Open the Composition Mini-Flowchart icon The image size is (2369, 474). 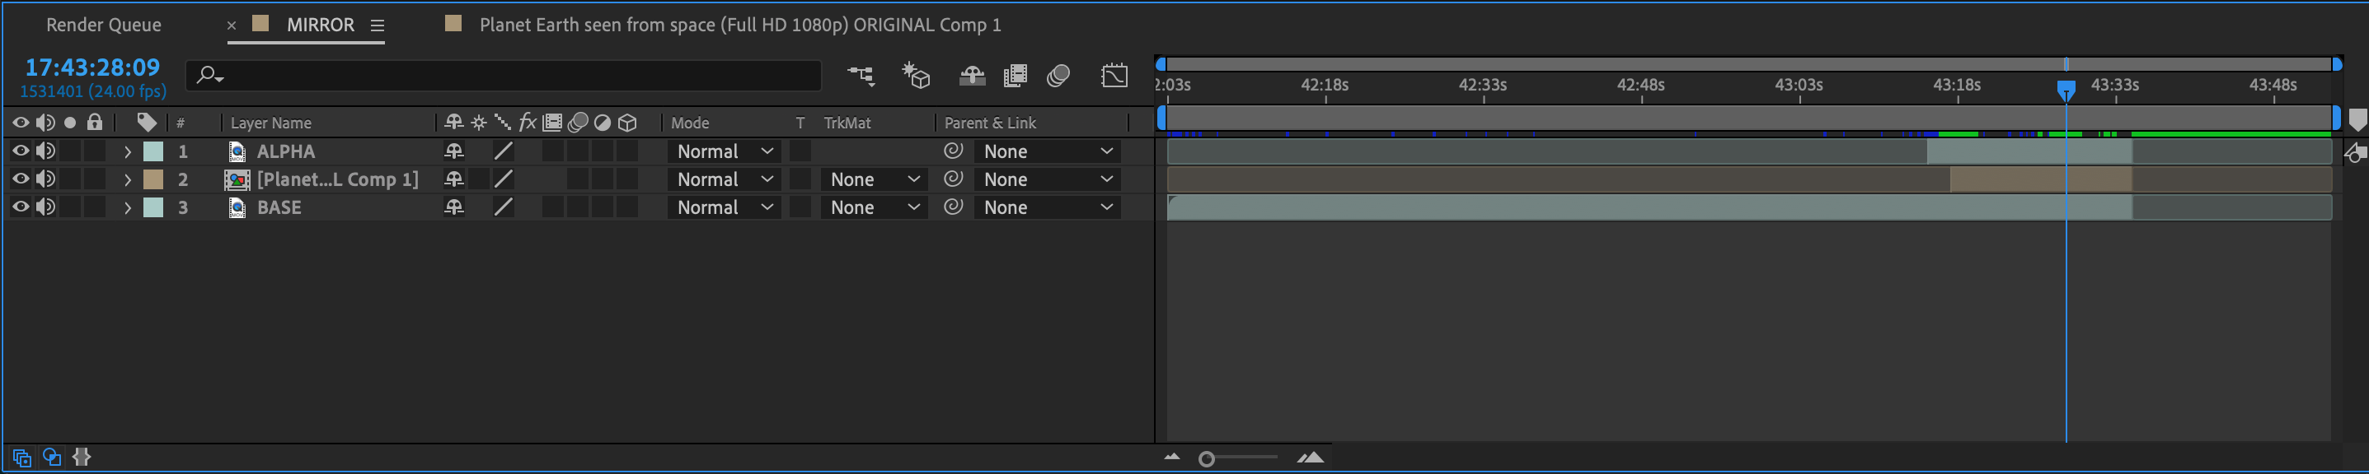pos(861,76)
